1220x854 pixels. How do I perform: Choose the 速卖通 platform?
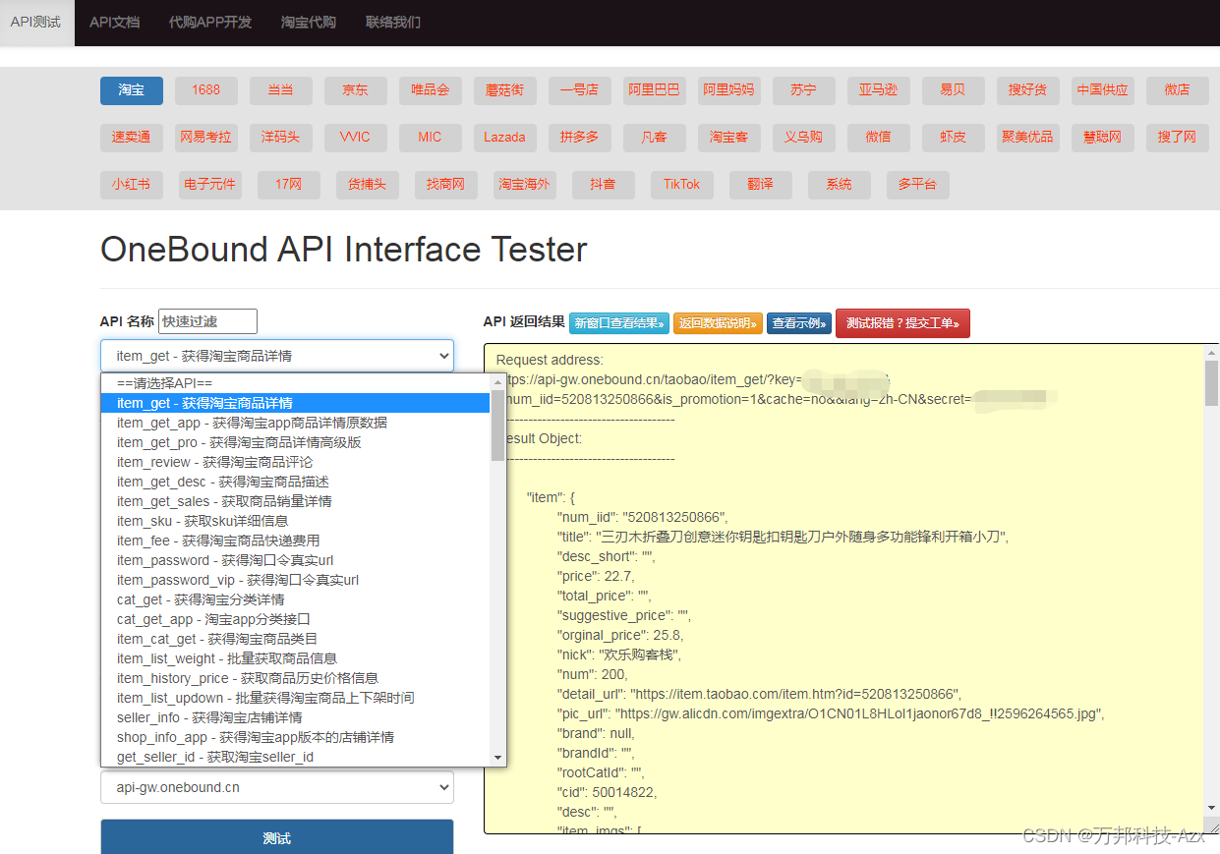coord(132,138)
